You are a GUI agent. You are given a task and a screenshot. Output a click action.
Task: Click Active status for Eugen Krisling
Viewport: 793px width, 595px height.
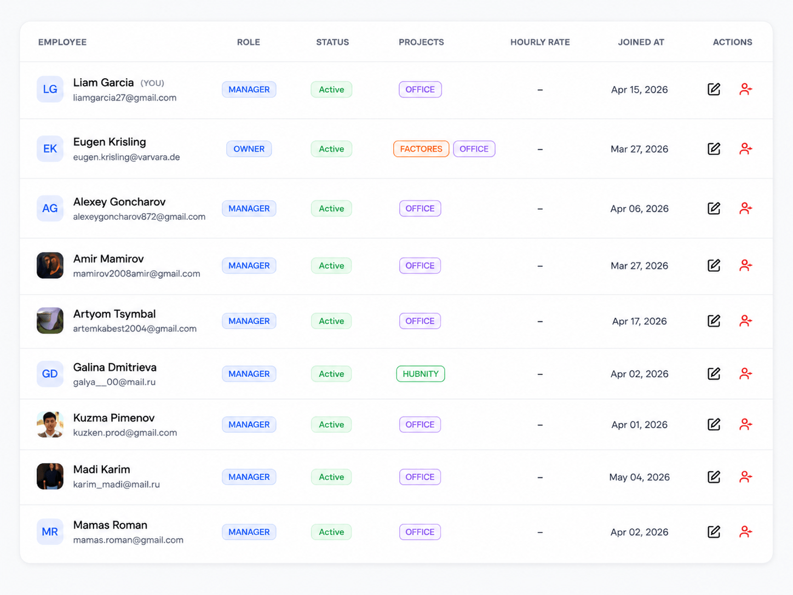331,148
